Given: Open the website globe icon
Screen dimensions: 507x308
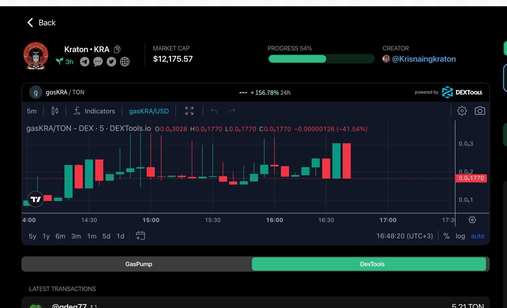Looking at the screenshot, I should [x=125, y=61].
